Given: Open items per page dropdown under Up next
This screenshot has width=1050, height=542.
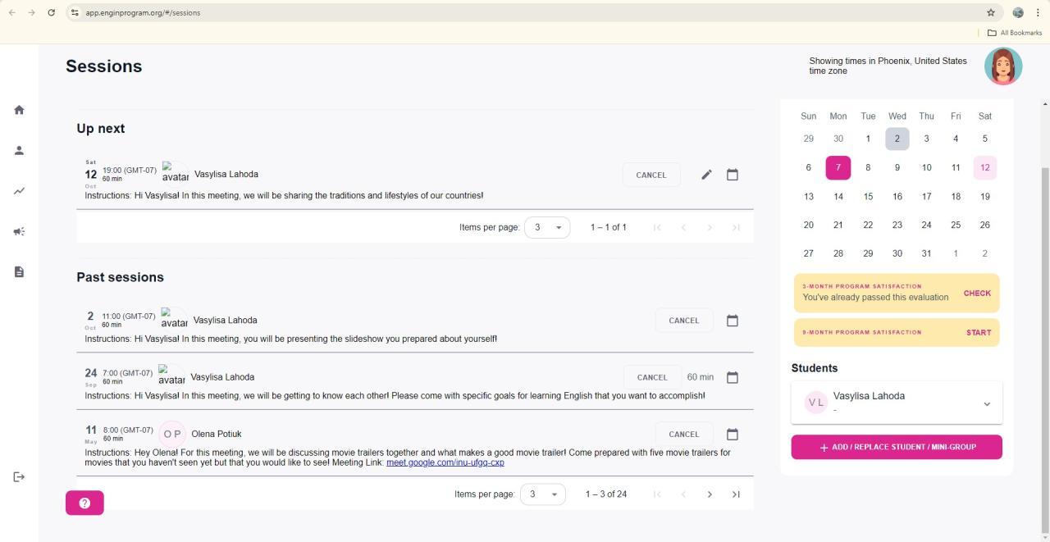Looking at the screenshot, I should pos(547,227).
